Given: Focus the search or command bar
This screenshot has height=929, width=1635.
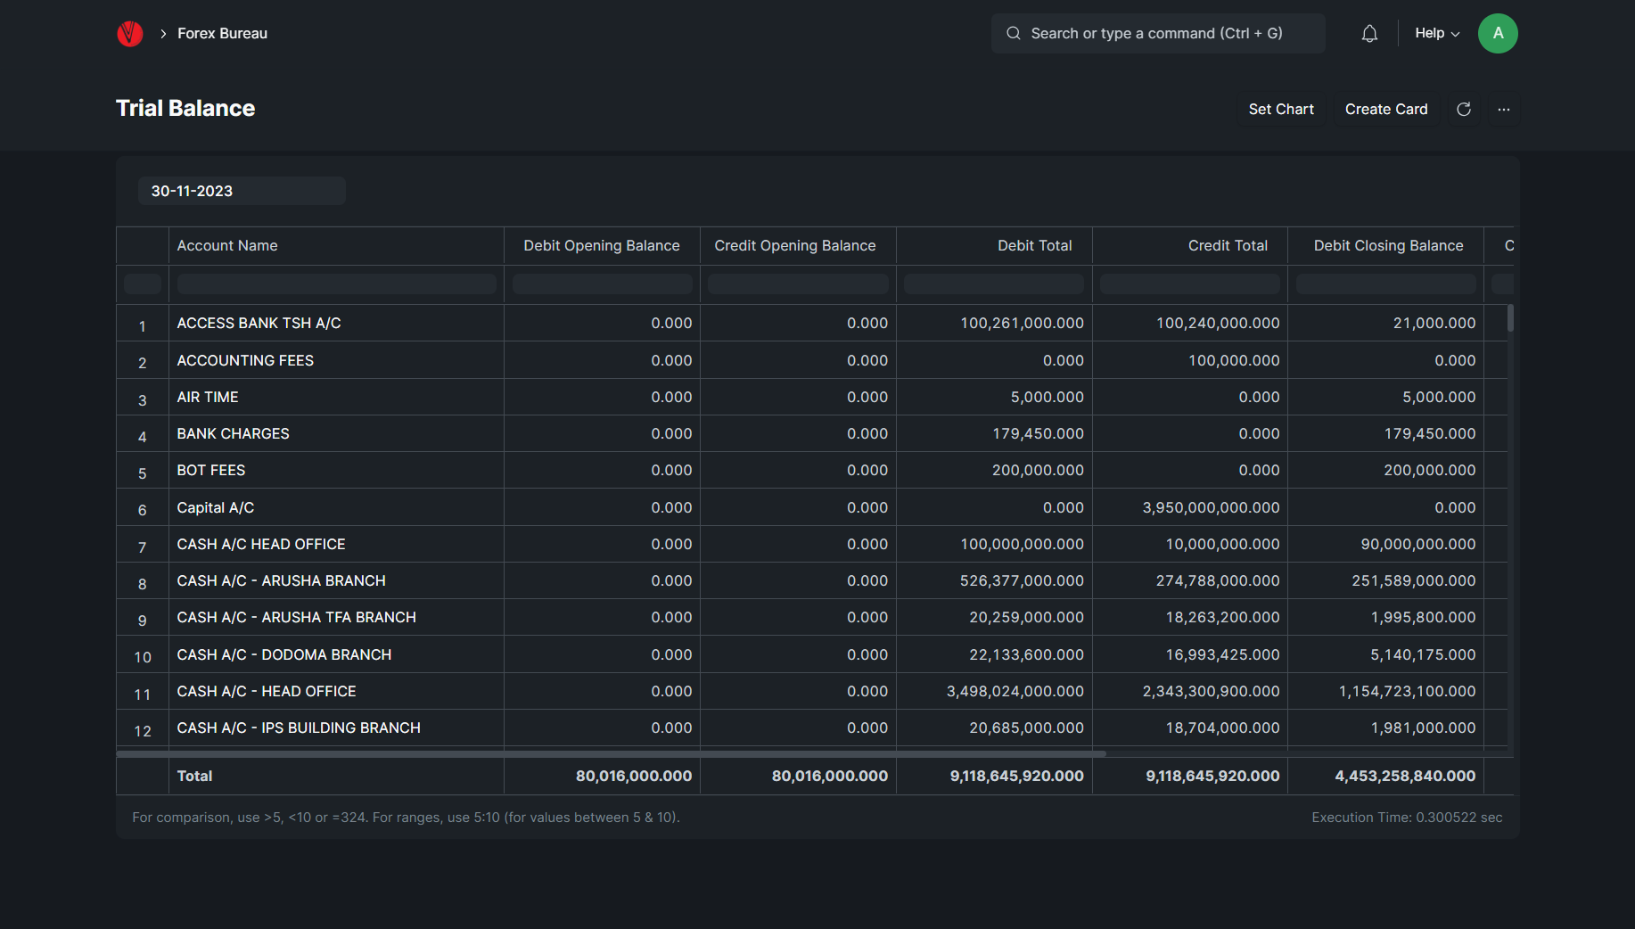Looking at the screenshot, I should tap(1158, 33).
